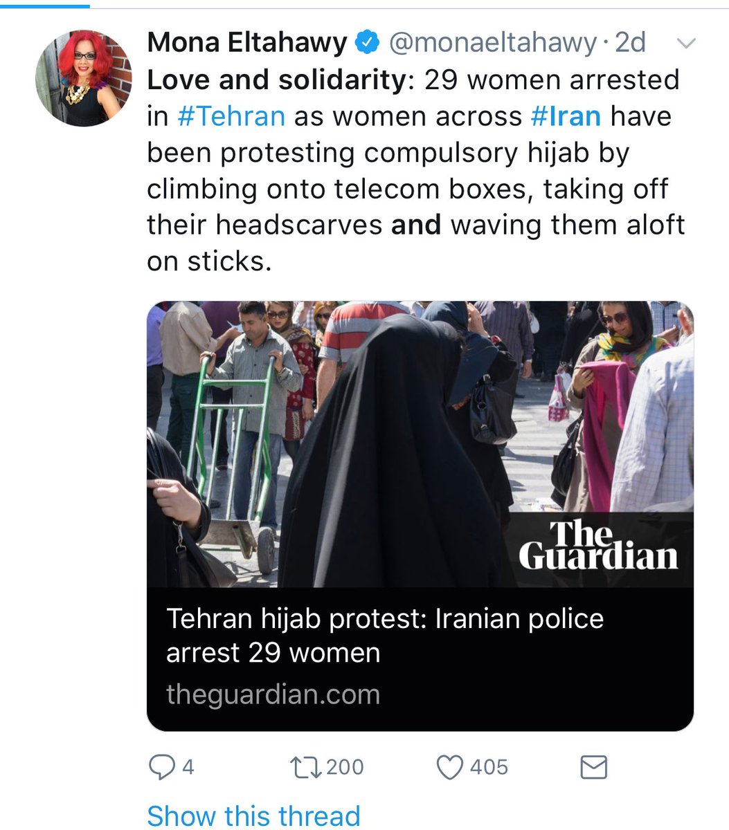Visit the theguardian.com domain link

273,694
